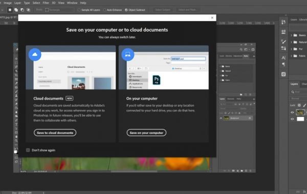Expand the Natural folder
The image size is (307, 194).
coord(291,42)
